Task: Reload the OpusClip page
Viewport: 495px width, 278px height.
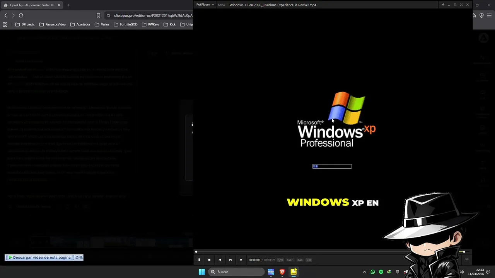Action: (x=21, y=15)
